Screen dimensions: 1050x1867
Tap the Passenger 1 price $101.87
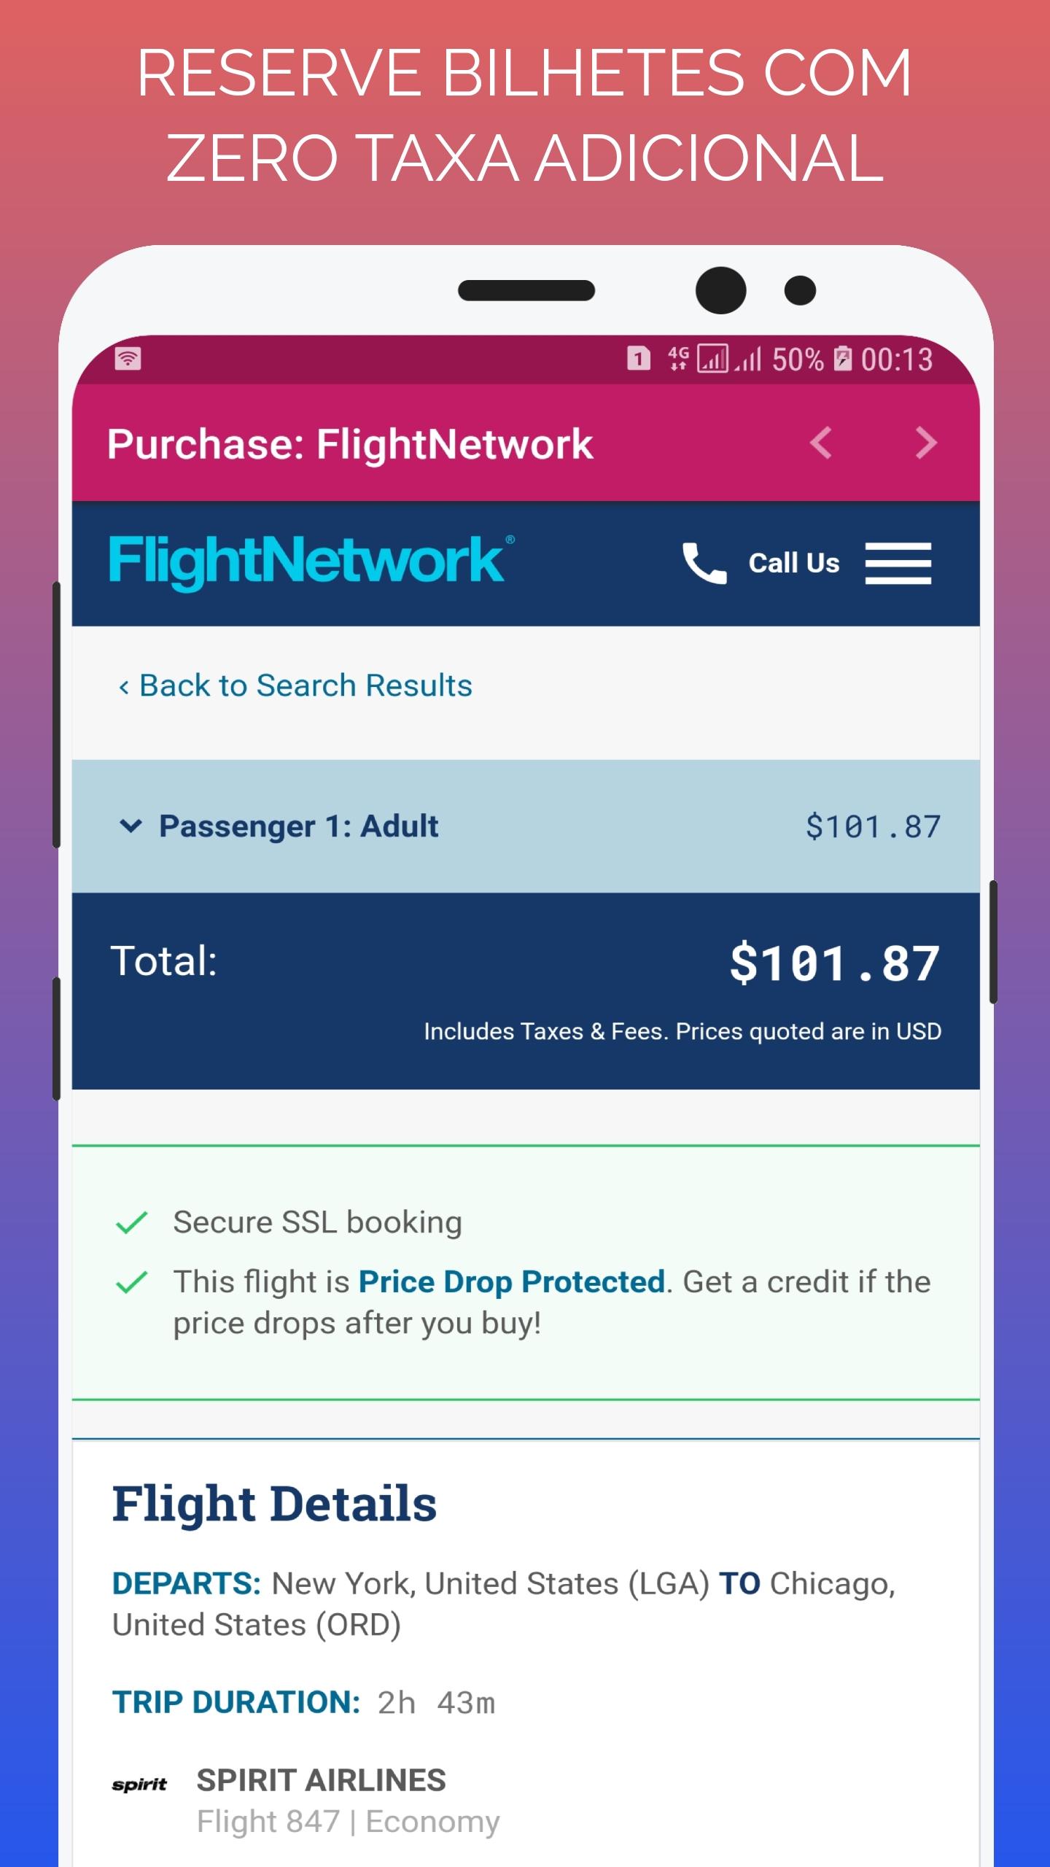coord(873,827)
